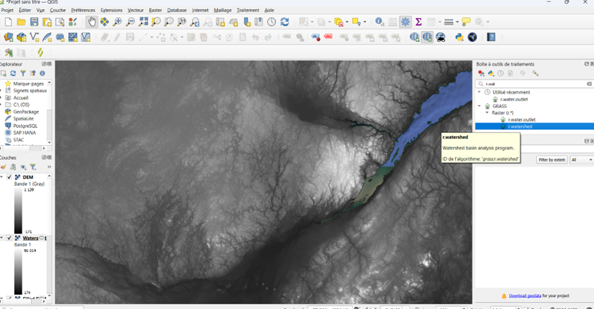
Task: Click the Refresh map icon
Action: coord(285,22)
